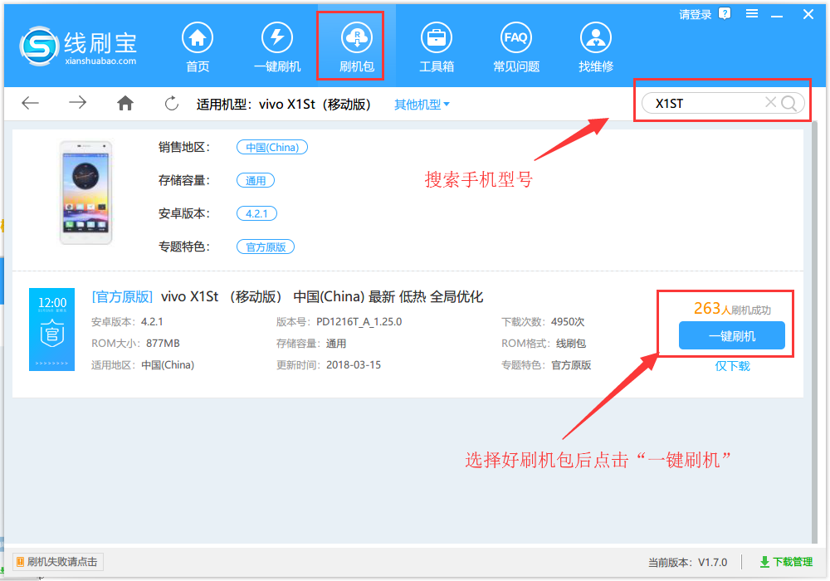Screen dimensions: 830x581
Task: Select the 官方原版 feature tag
Action: pyautogui.click(x=266, y=247)
